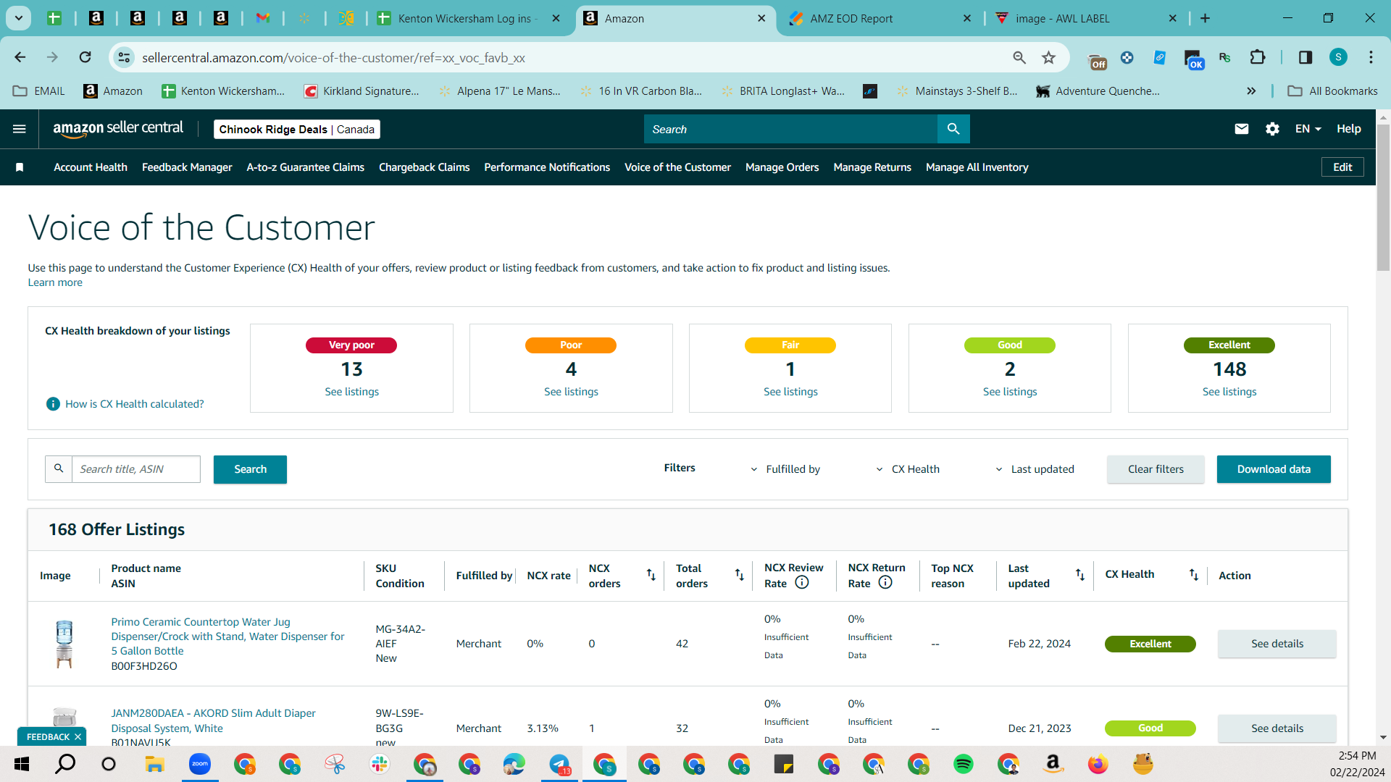Click the Search title, ASIN input field
Screen dimensions: 1391x782
click(136, 469)
